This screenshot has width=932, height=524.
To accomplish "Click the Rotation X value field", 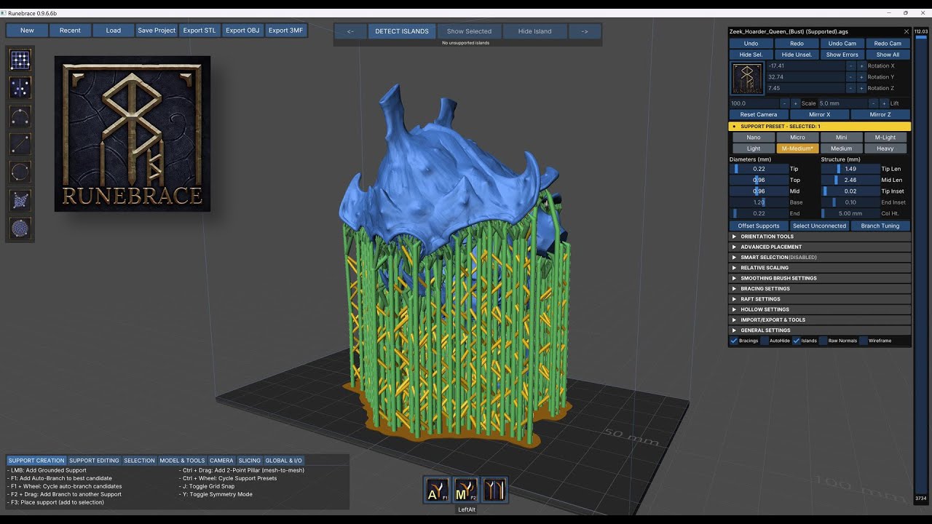I will coord(805,66).
